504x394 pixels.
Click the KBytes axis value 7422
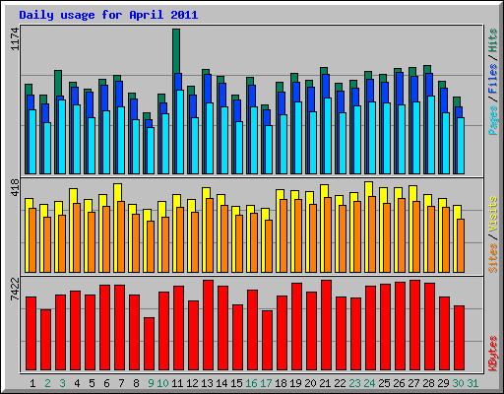tap(15, 289)
